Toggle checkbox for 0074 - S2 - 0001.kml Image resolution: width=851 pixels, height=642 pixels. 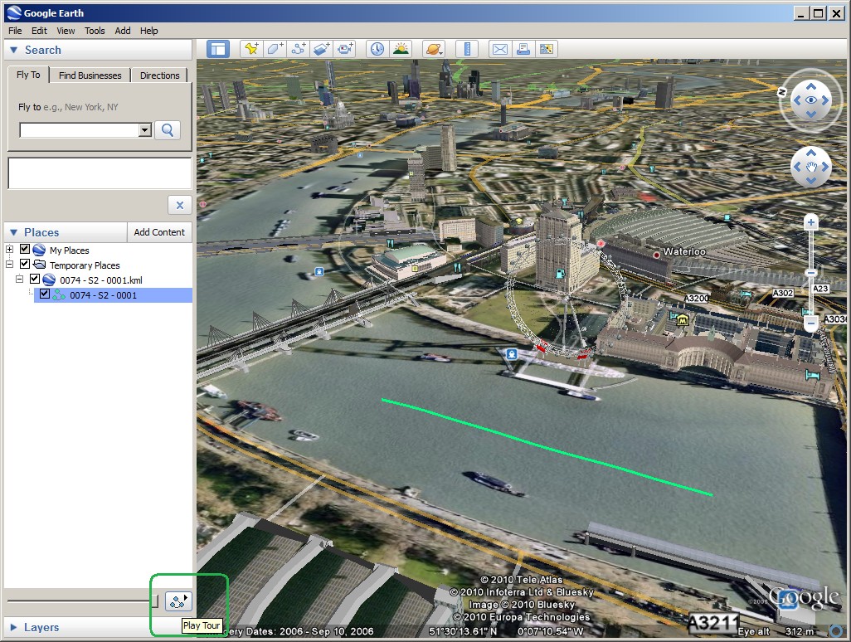click(35, 280)
